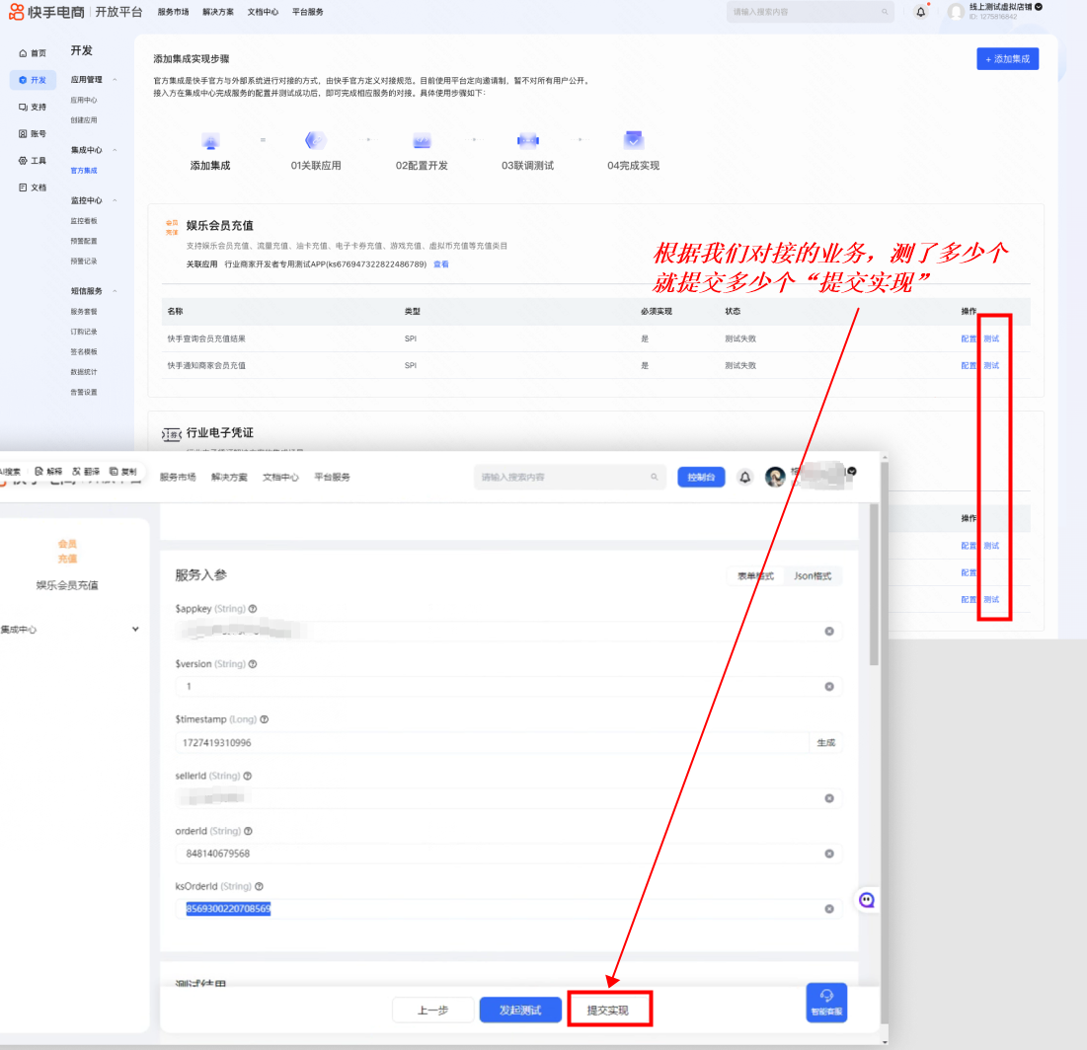Click the help icon next to ksOrderId
Image resolution: width=1087 pixels, height=1050 pixels.
tap(260, 886)
